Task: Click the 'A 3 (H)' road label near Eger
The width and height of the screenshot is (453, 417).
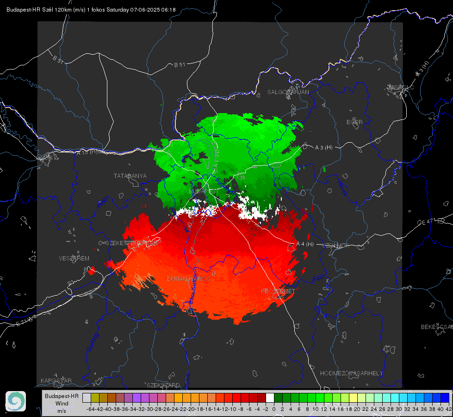Action: pos(323,148)
